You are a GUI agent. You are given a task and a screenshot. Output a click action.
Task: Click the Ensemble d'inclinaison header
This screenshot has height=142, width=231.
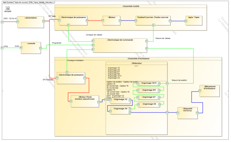click(138, 58)
